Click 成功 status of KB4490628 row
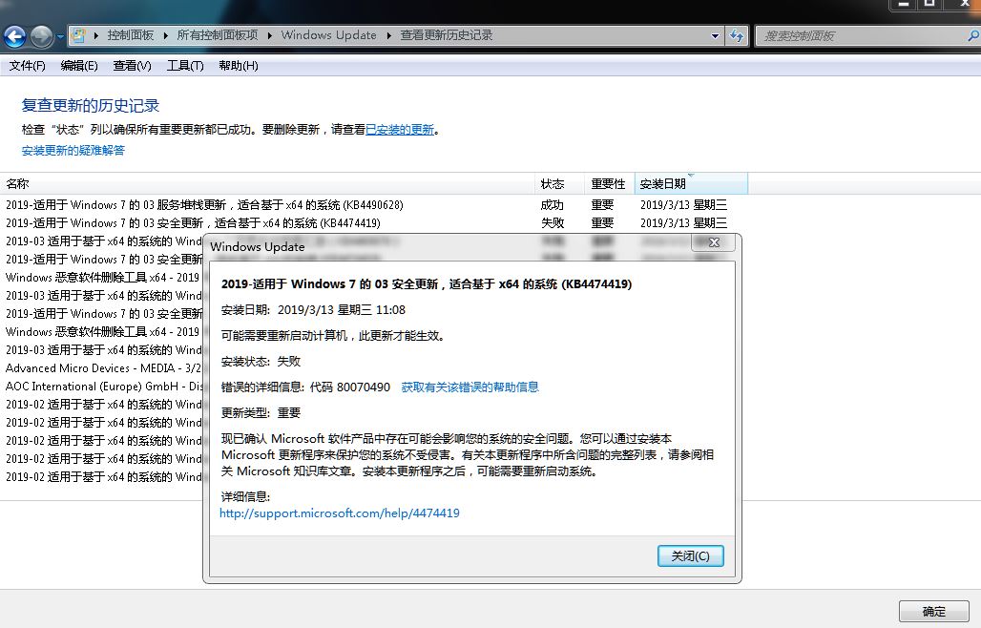Screen dimensions: 981x628 pyautogui.click(x=553, y=204)
